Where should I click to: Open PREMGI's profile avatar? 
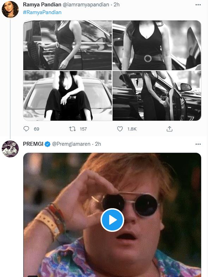pos(10,149)
